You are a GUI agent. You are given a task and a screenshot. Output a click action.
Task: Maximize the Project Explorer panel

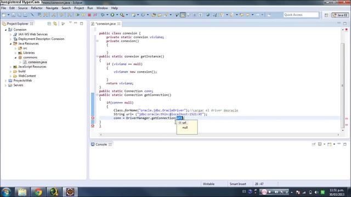pos(82,23)
